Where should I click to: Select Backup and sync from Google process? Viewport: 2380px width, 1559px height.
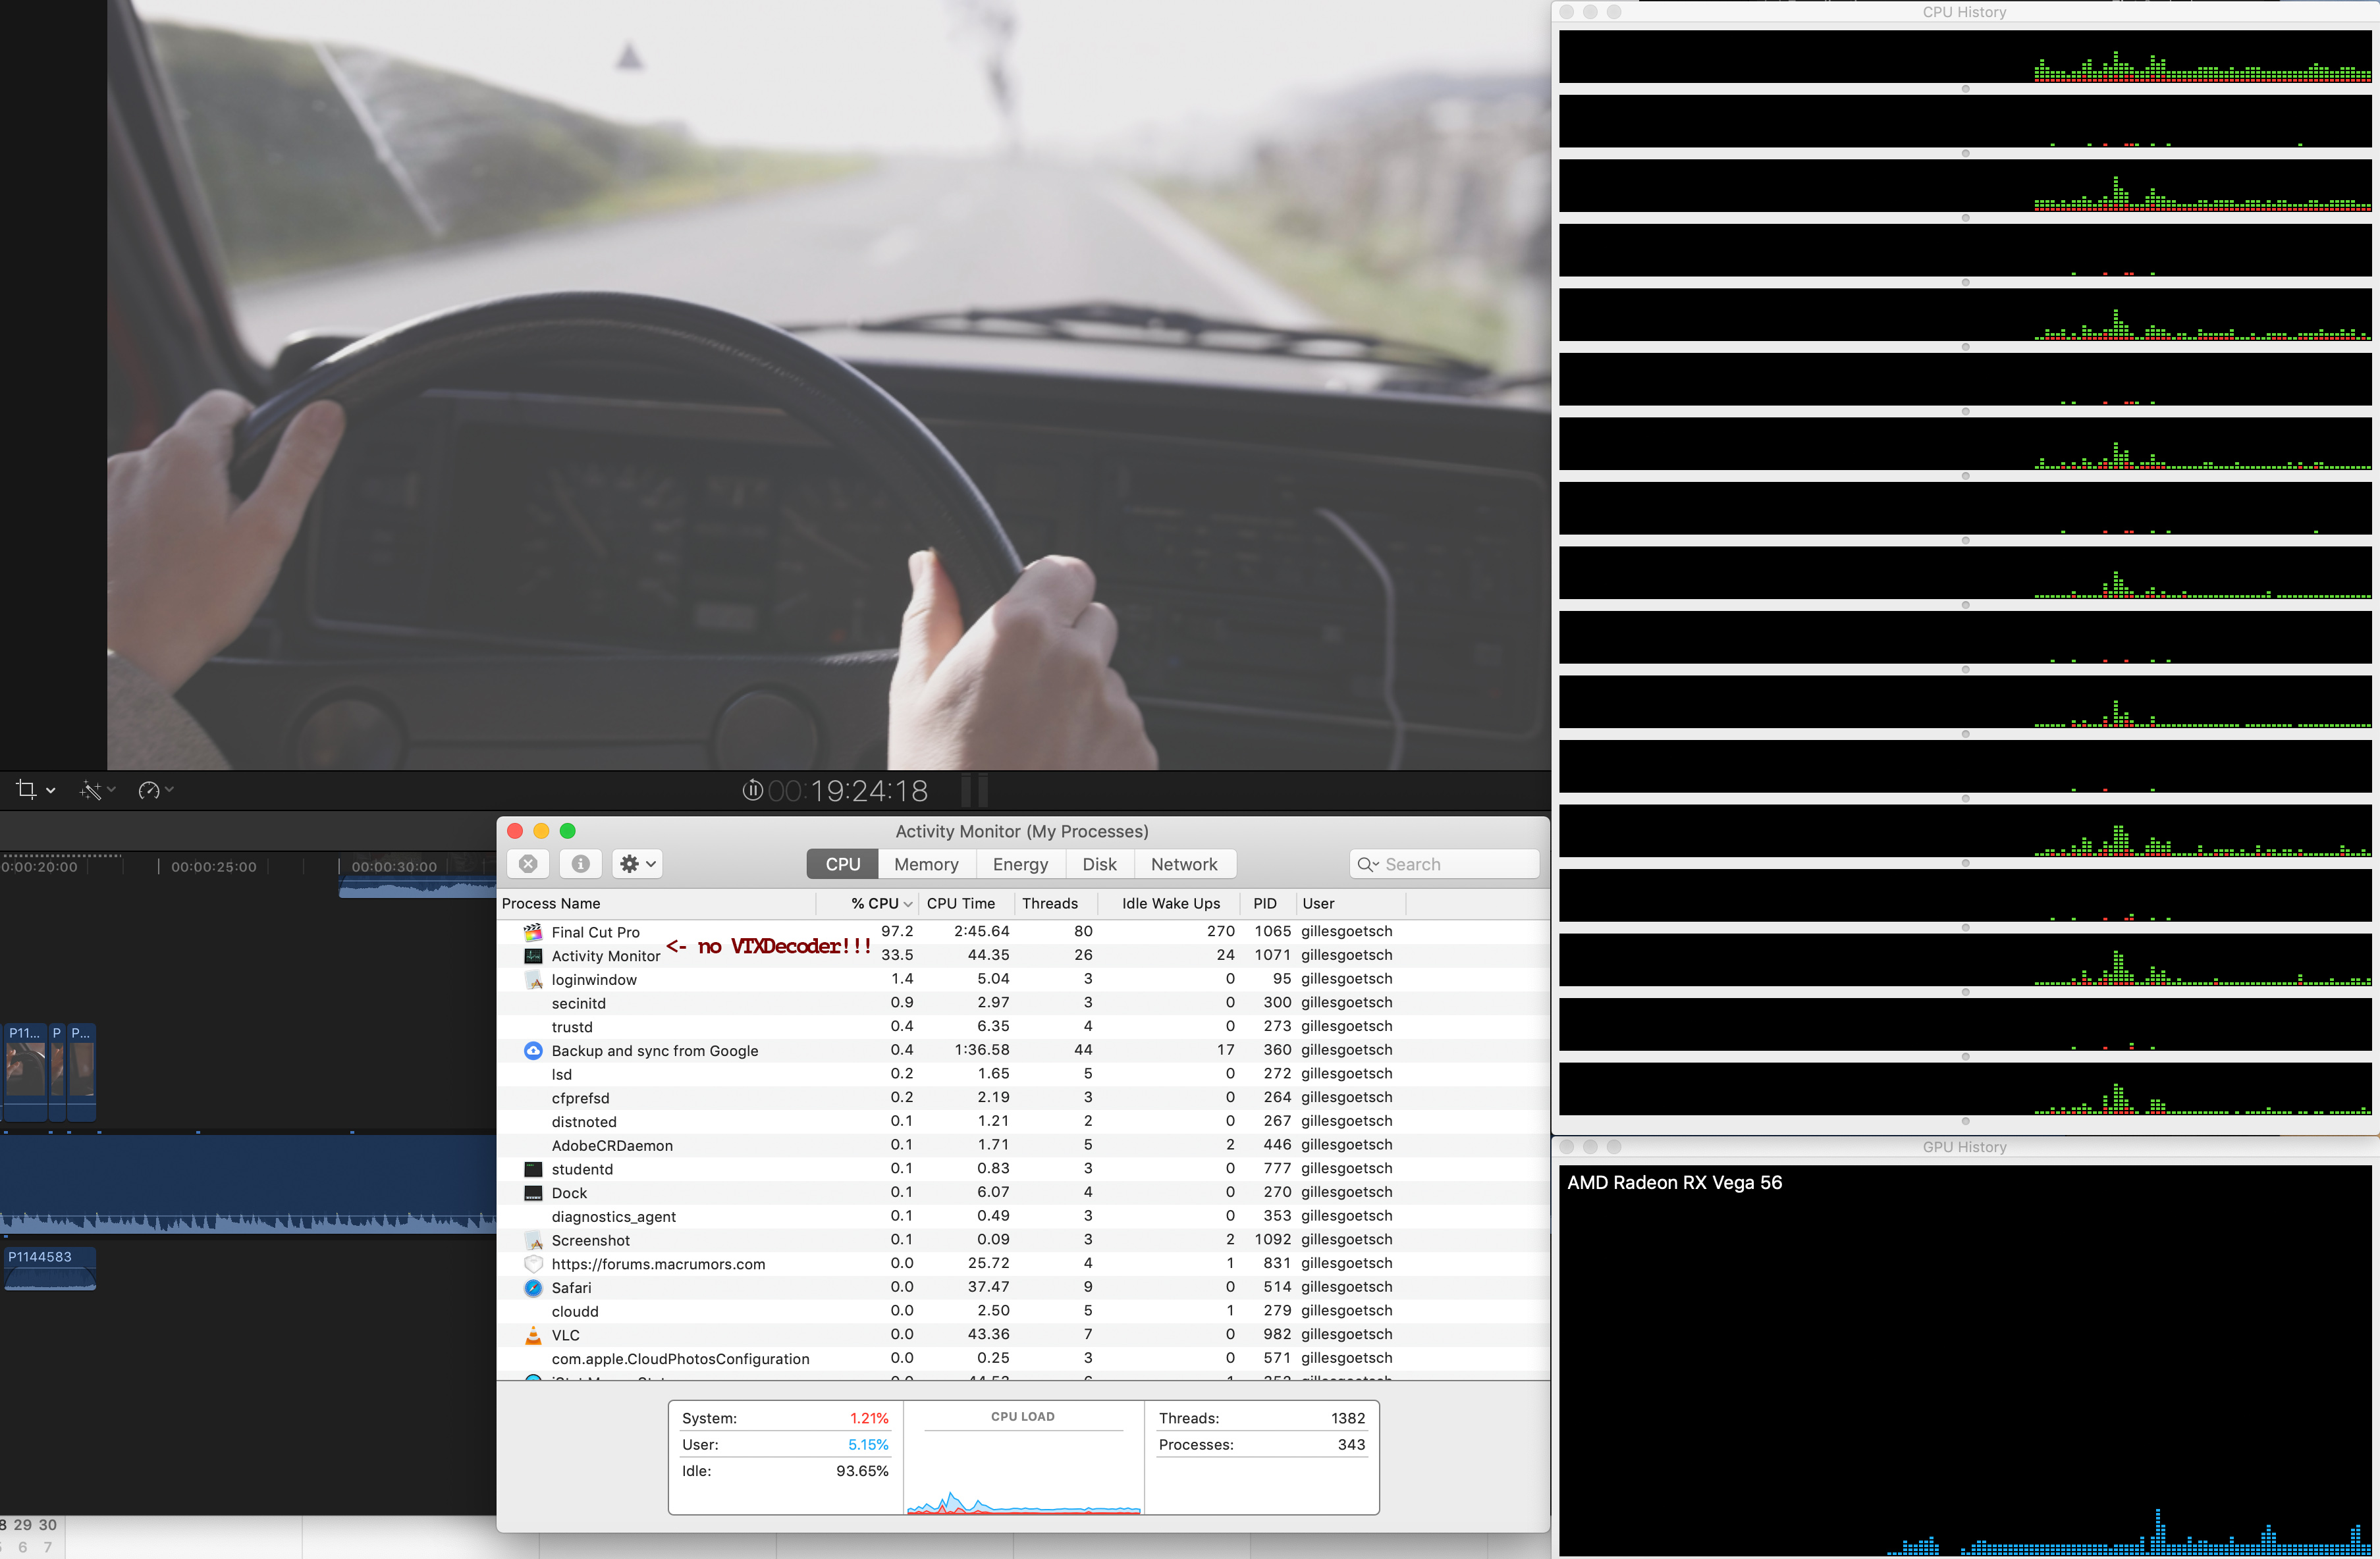[654, 1051]
